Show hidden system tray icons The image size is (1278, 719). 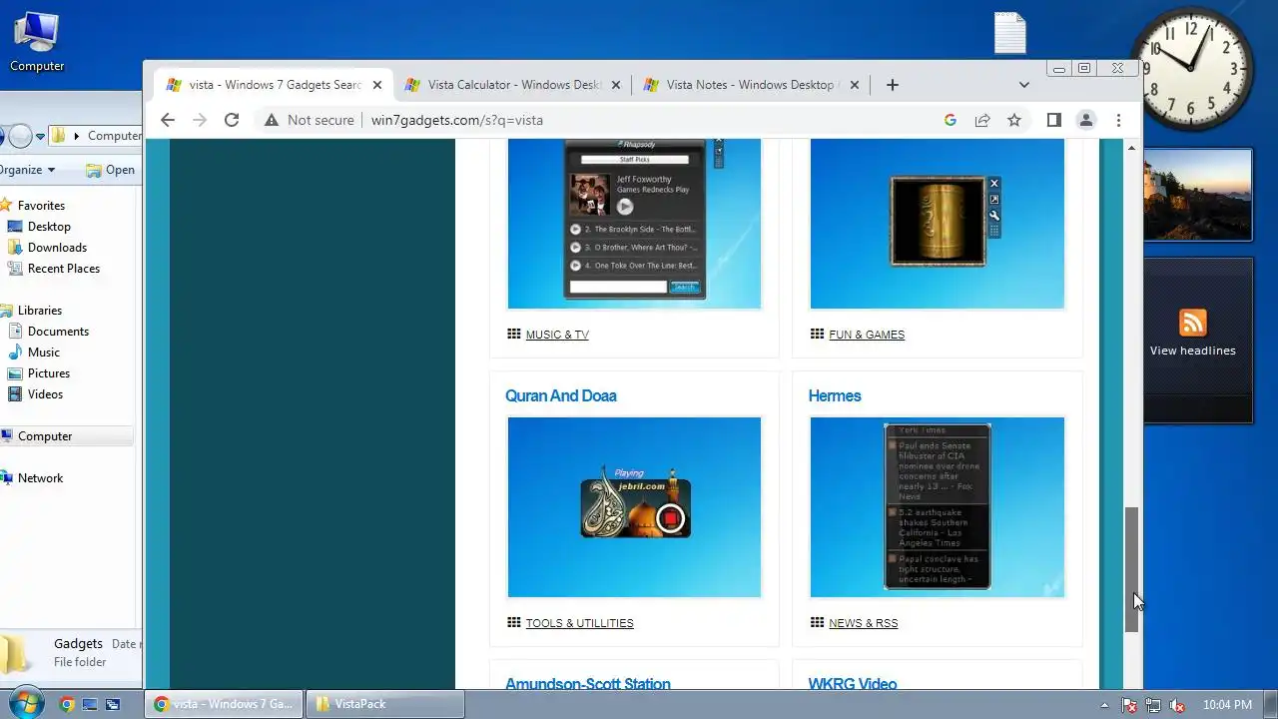click(x=1104, y=705)
